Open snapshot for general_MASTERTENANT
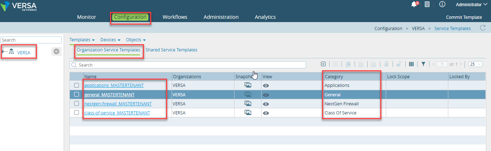The image size is (491, 151). 248,95
